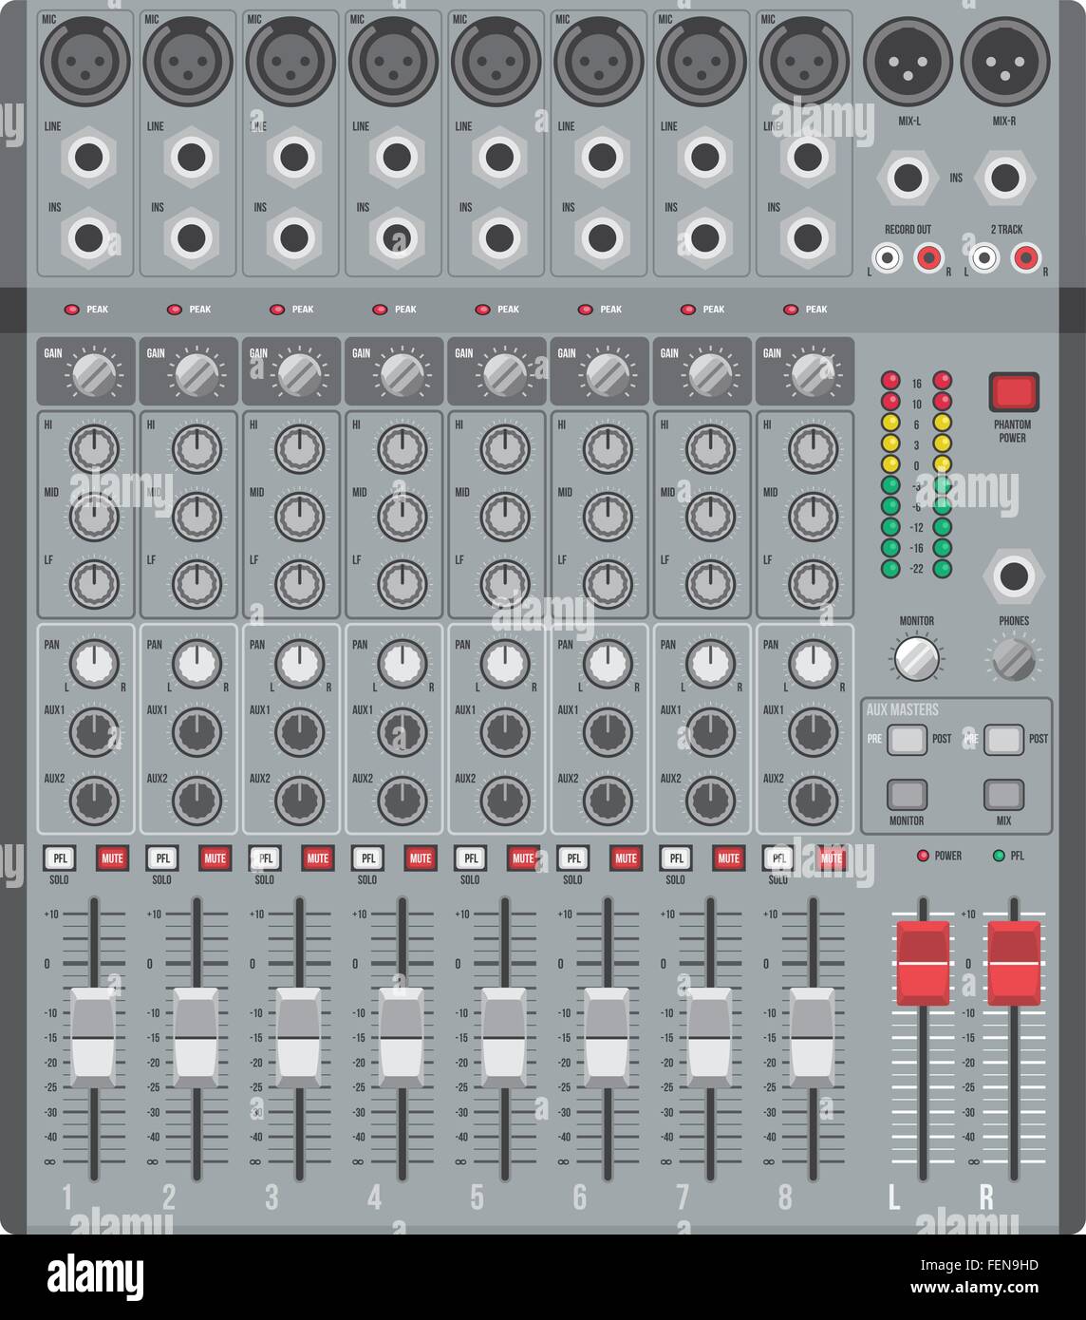
Task: Toggle the PHANTOM POWER switch
Action: point(1013,391)
